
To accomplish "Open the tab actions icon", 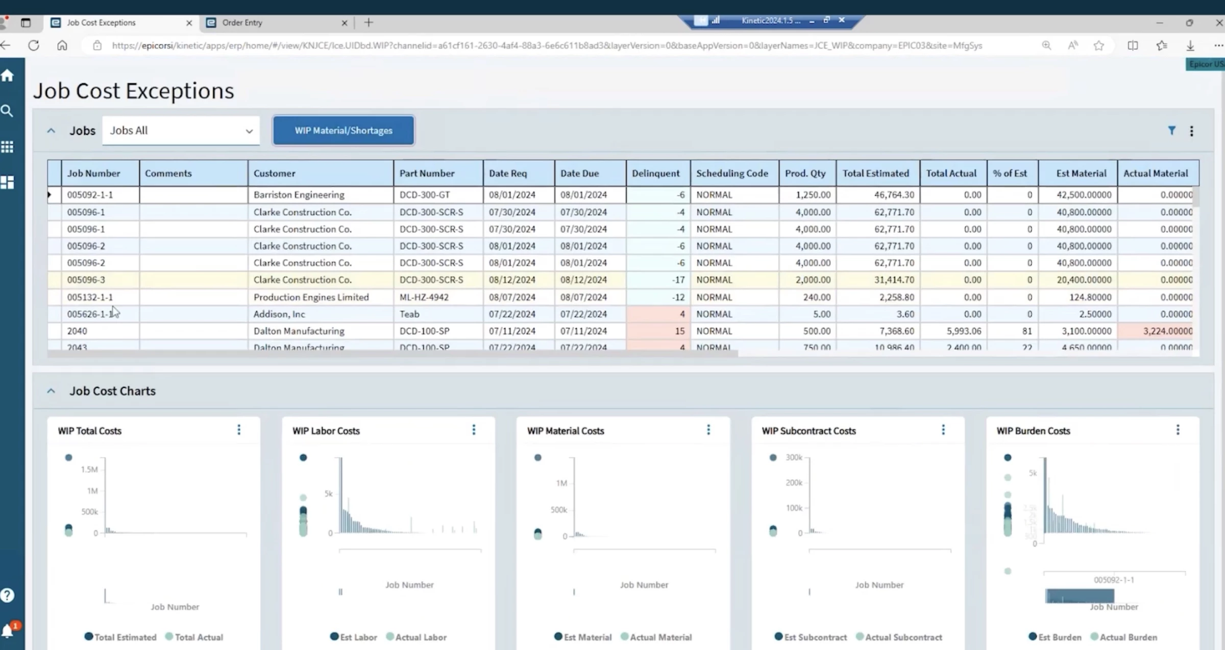I will point(26,22).
